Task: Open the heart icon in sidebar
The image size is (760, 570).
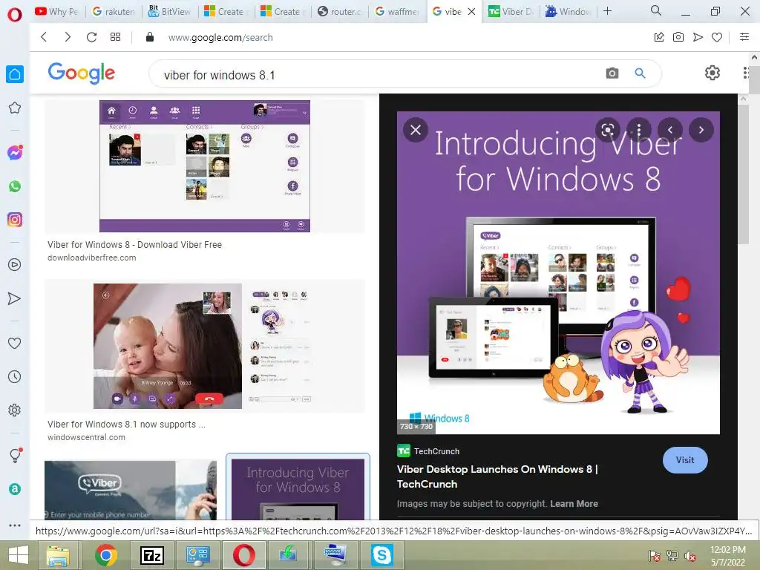Action: pos(15,343)
